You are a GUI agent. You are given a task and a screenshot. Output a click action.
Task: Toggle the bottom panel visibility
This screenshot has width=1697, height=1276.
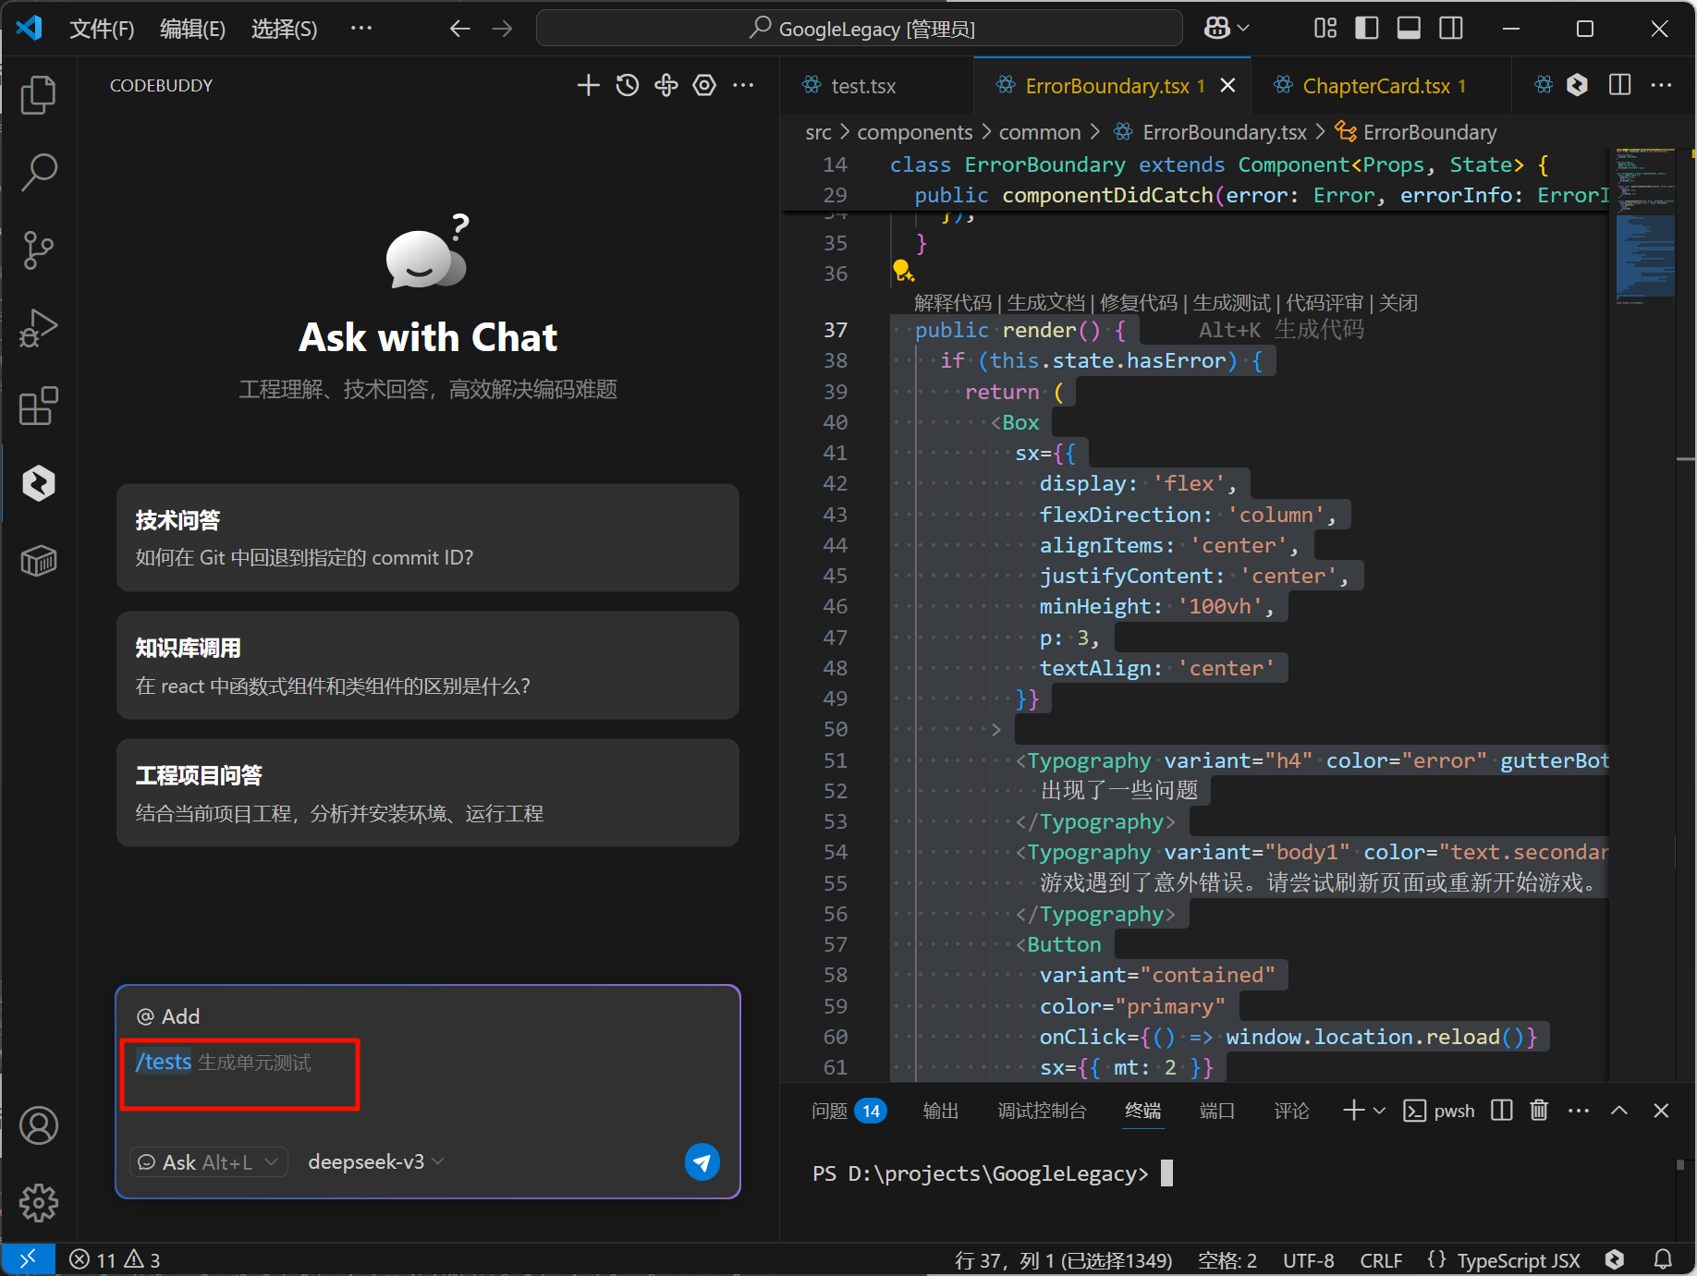pyautogui.click(x=1409, y=29)
